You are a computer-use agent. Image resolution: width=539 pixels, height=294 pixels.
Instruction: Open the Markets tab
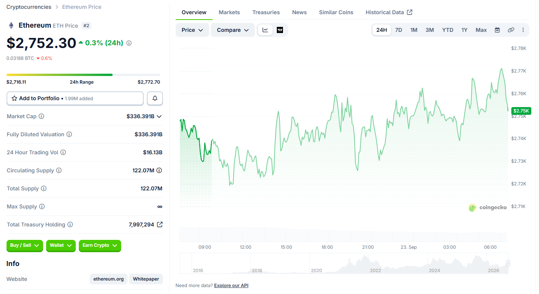[230, 12]
